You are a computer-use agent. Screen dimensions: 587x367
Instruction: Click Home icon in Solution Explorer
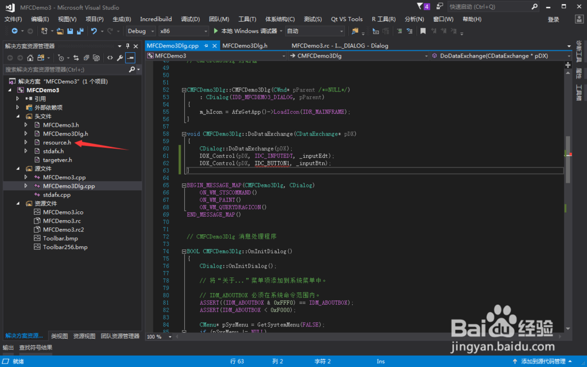tap(31, 58)
